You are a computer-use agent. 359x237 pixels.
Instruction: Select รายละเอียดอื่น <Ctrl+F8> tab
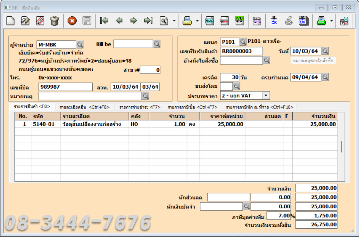(85, 107)
